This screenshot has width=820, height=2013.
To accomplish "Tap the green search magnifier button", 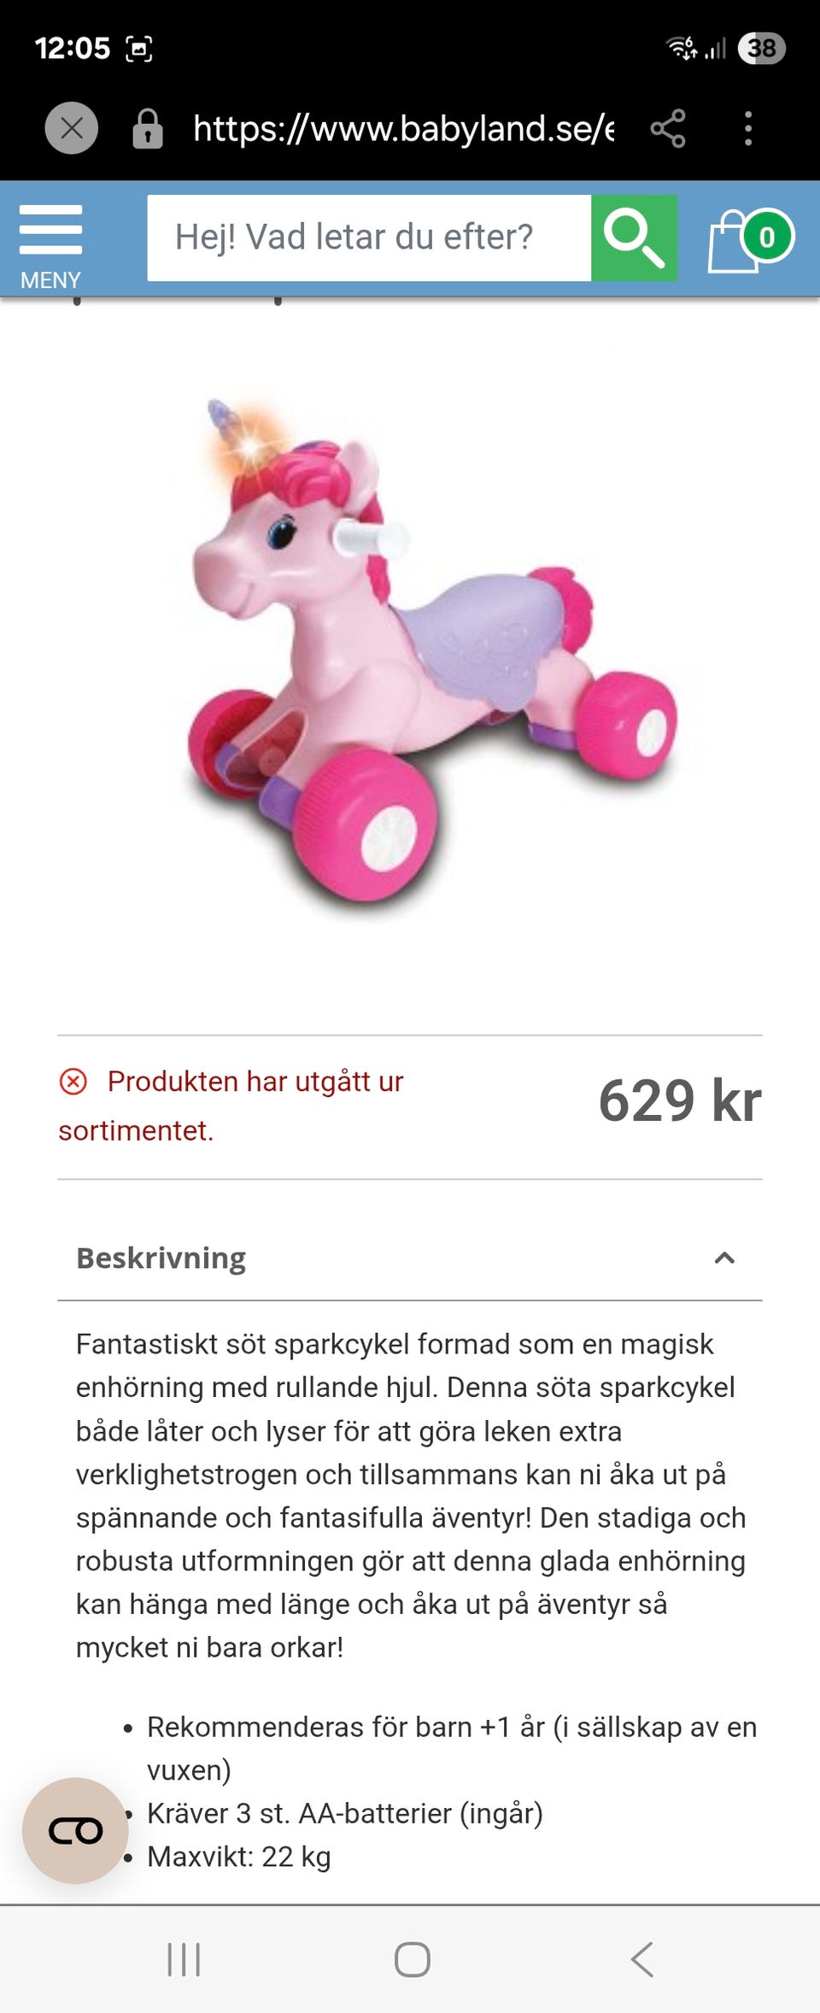I will click(x=634, y=238).
